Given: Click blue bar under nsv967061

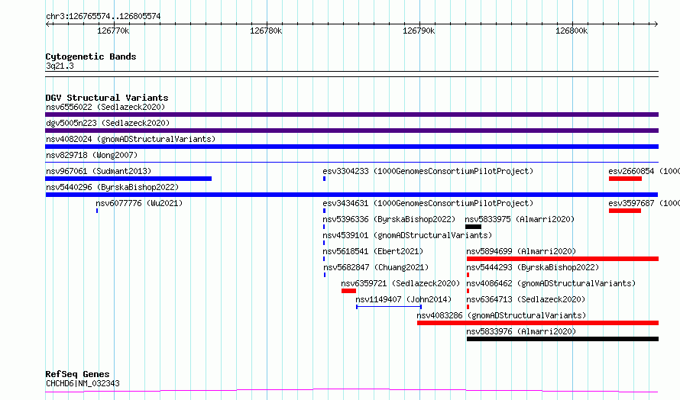Looking at the screenshot, I should pos(128,179).
